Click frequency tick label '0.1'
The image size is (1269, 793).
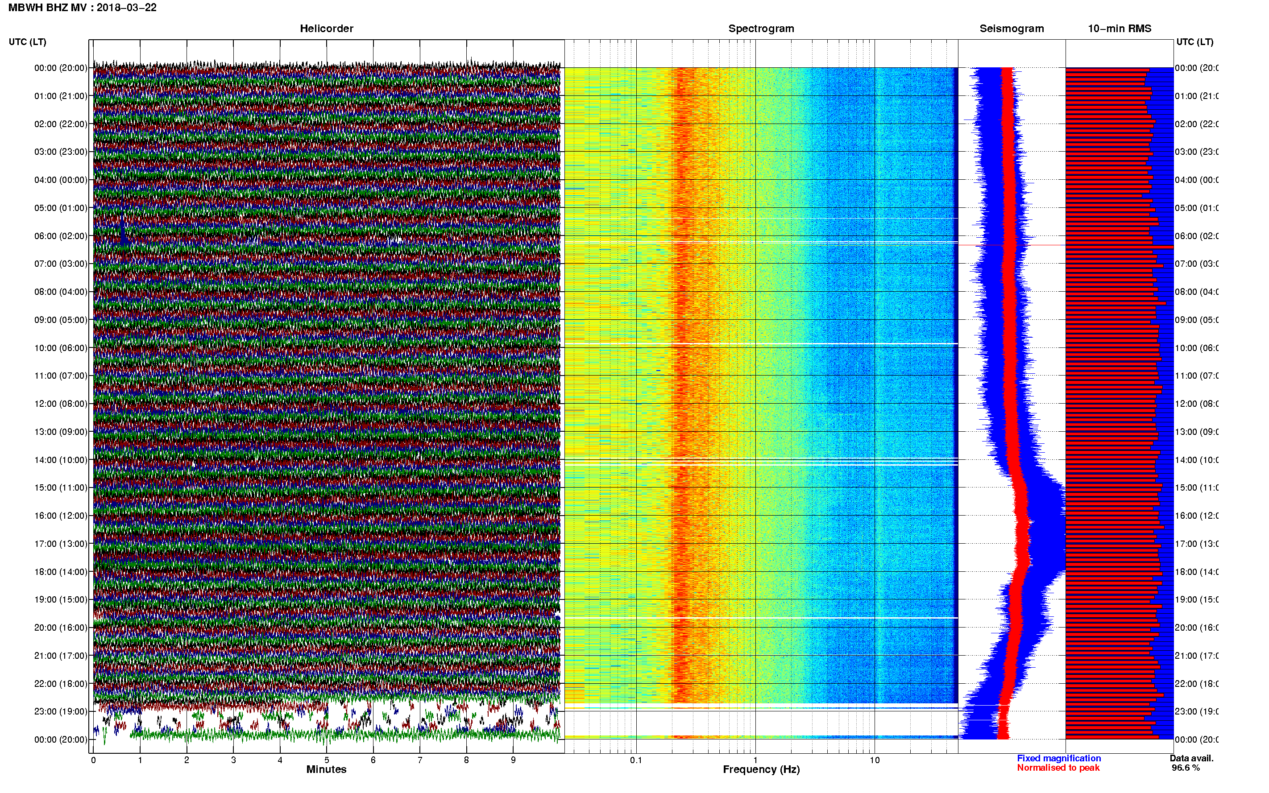[636, 760]
